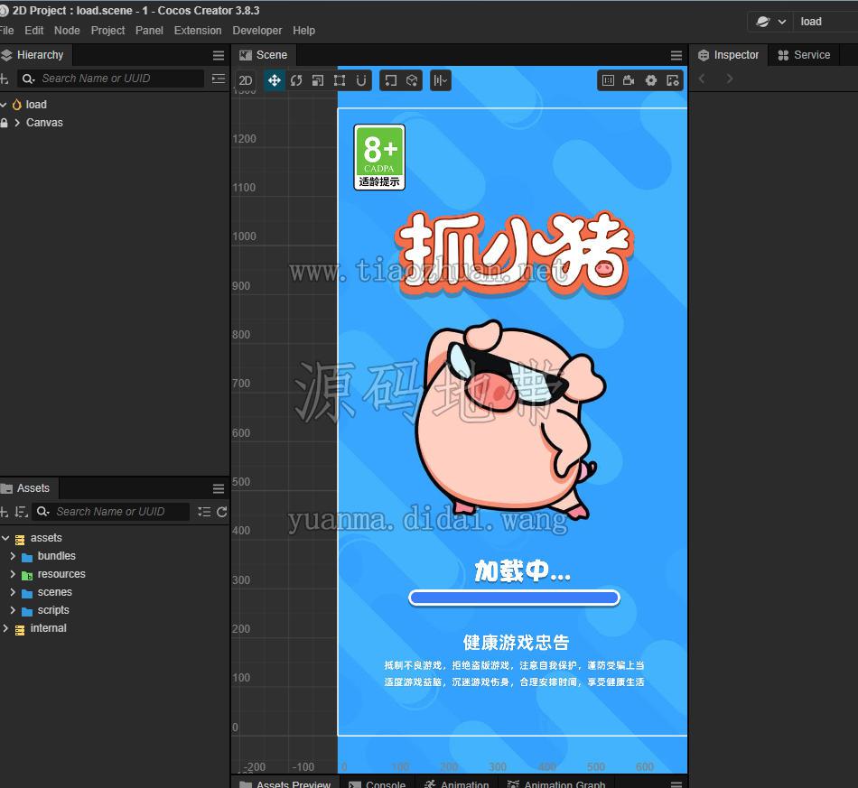Toggle the Canvas node lock icon
The image size is (858, 788).
(5, 123)
